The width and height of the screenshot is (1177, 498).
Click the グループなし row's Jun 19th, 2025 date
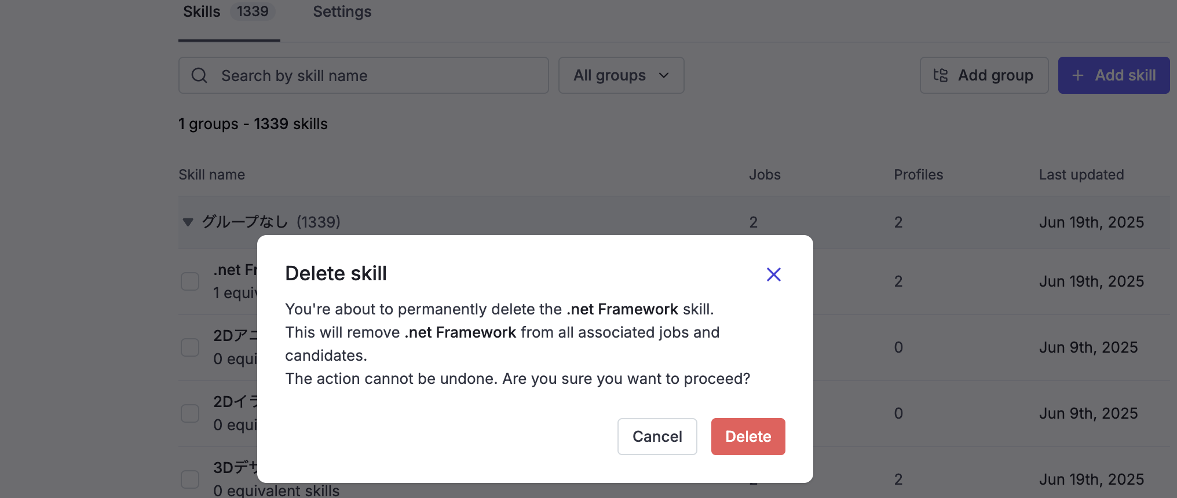(1091, 222)
